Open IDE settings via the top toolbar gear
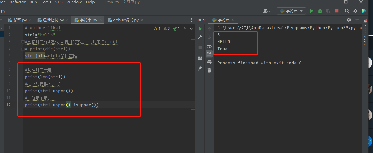This screenshot has height=153, width=373. (x=355, y=11)
